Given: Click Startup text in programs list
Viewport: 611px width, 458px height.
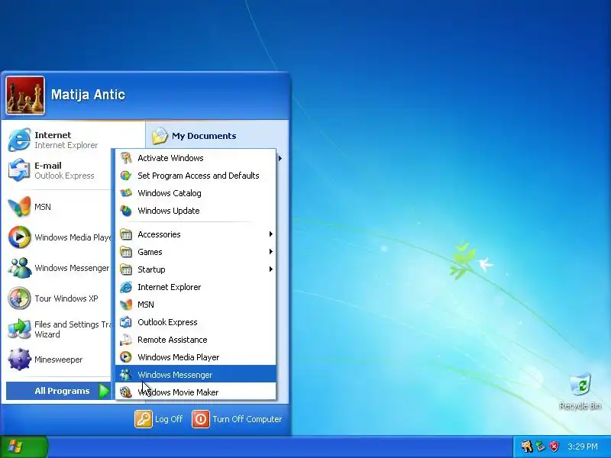Looking at the screenshot, I should (151, 269).
